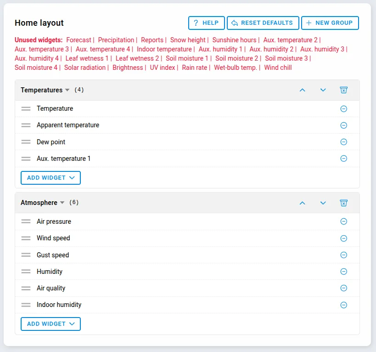Remove the Air pressure widget
The width and height of the screenshot is (376, 352).
coord(343,221)
